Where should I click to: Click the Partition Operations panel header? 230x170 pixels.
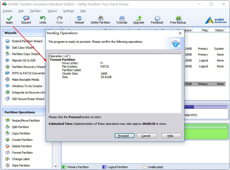click(24, 112)
